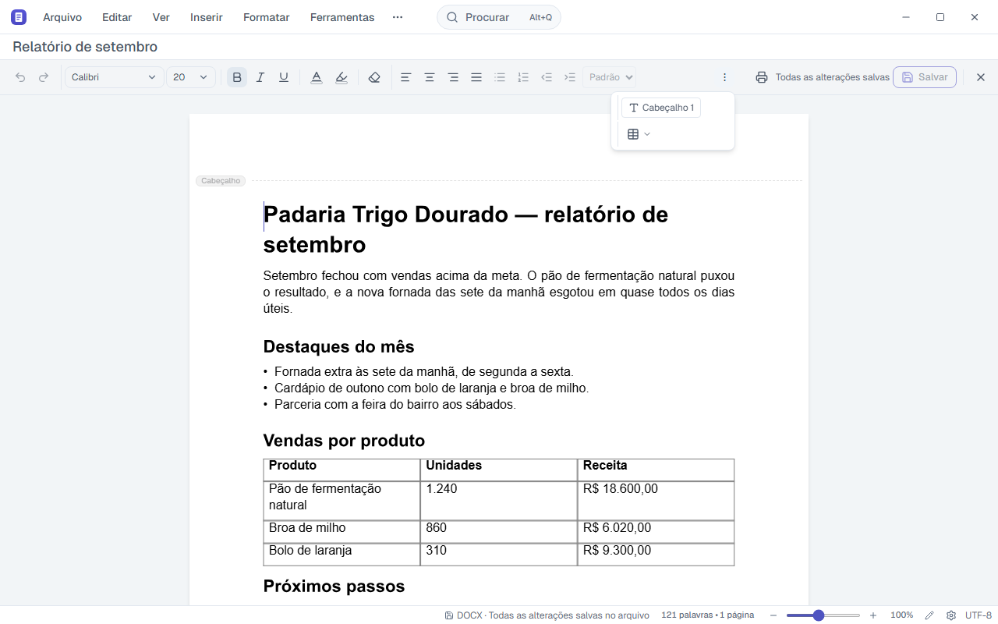The image size is (998, 624).
Task: Open the font size 20 dropdown
Action: [x=191, y=77]
